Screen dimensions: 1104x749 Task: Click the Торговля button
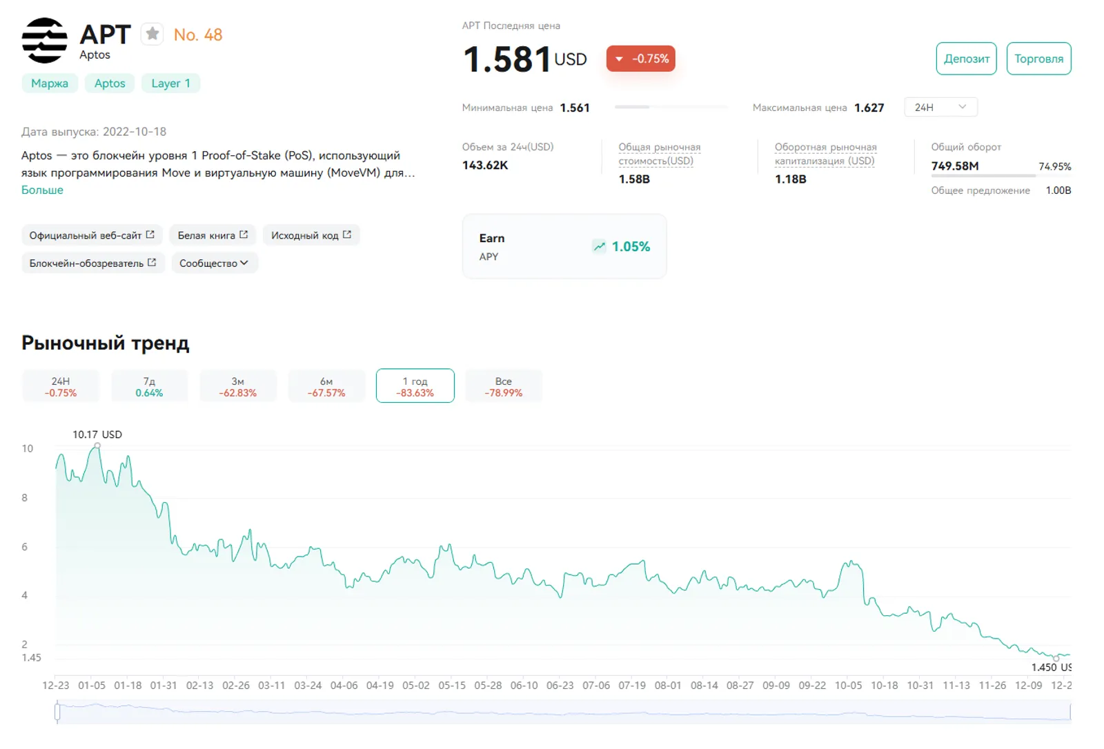[x=1038, y=59]
